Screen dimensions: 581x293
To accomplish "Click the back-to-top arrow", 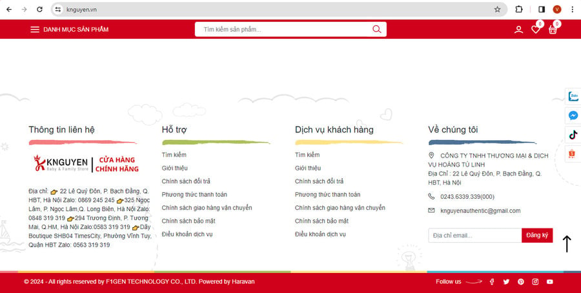I will [567, 244].
